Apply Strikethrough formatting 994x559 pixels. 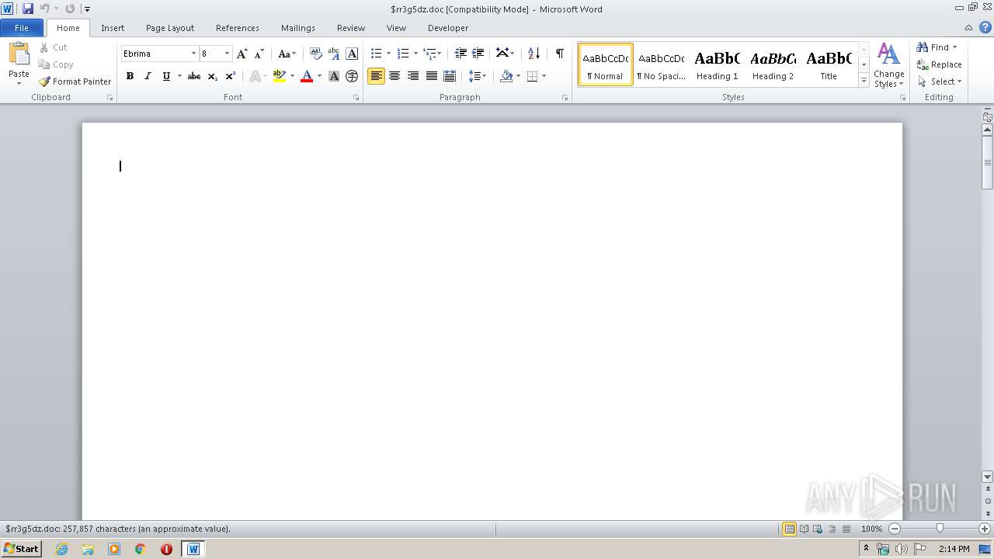coord(194,76)
